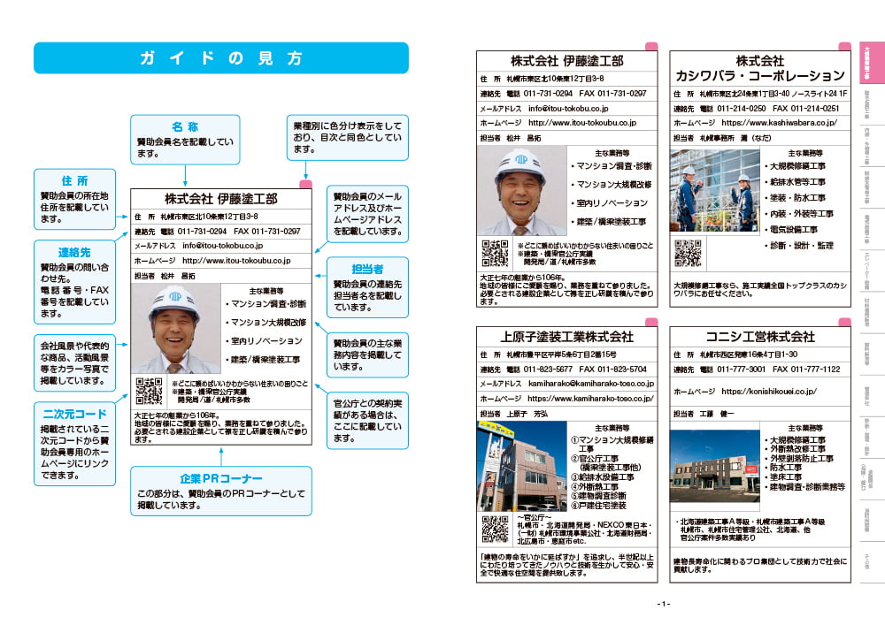Image resolution: width=885 pixels, height=625 pixels.
Task: Click the コニシ工営株式会社 company title
Action: coord(759,337)
